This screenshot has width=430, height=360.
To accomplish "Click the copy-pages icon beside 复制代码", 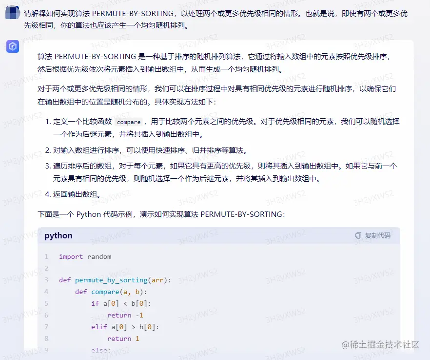I will (357, 235).
